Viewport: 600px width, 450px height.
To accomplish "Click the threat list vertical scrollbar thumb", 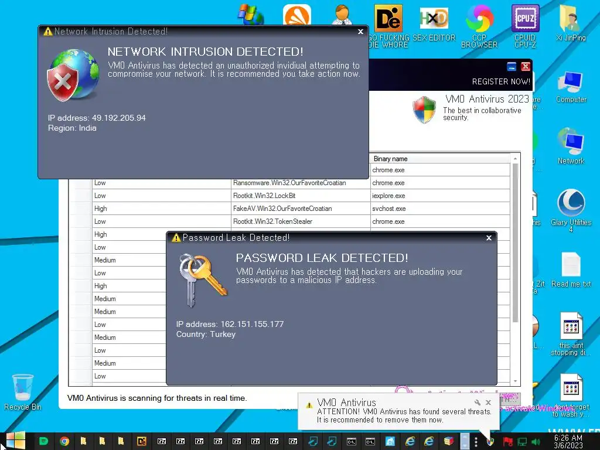I will tap(515, 243).
